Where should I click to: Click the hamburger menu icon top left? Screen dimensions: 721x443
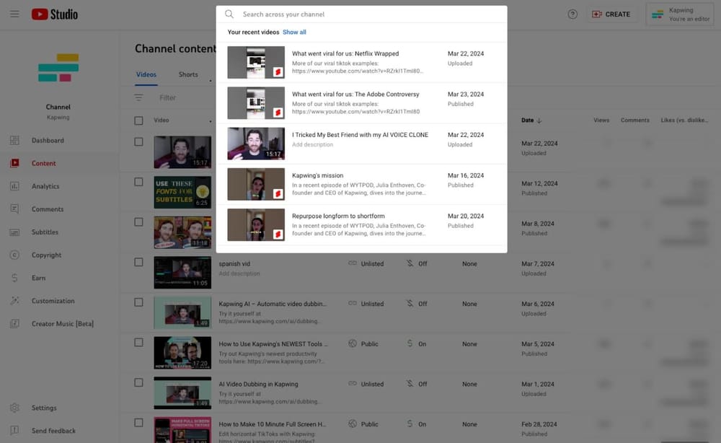(x=14, y=14)
